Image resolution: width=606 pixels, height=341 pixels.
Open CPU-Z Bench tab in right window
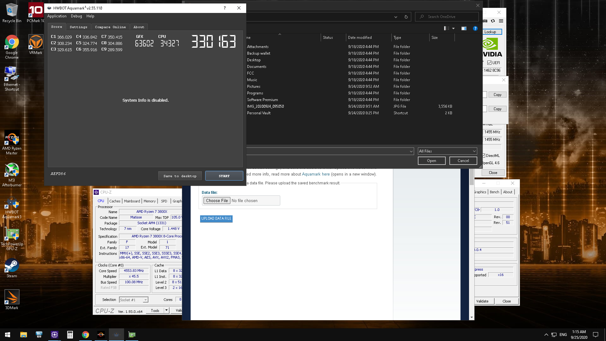click(x=495, y=192)
